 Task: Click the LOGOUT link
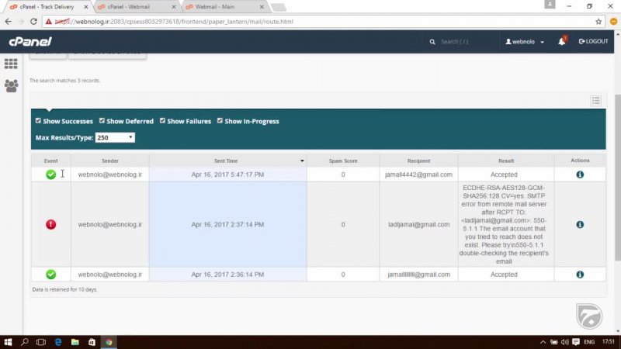tap(594, 41)
